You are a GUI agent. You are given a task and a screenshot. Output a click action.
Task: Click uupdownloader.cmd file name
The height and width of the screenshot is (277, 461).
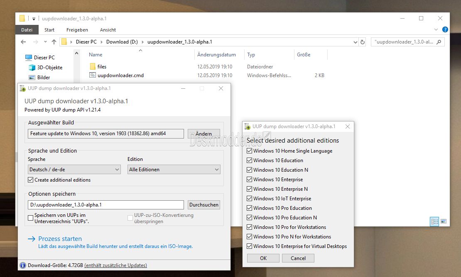pos(120,75)
